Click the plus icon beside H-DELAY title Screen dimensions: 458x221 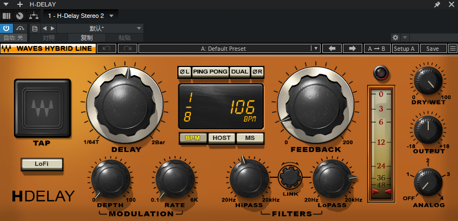(x=20, y=4)
